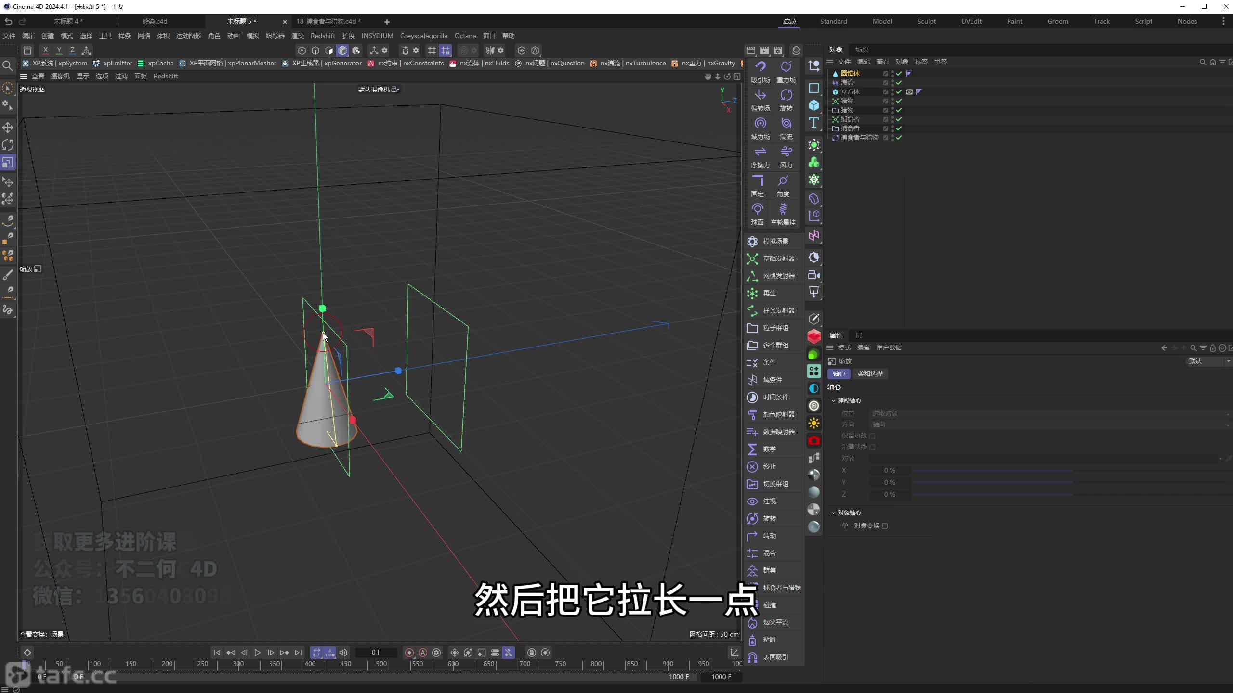This screenshot has height=693, width=1233.
Task: Open the search magnifier in left sidebar
Action: 8,65
